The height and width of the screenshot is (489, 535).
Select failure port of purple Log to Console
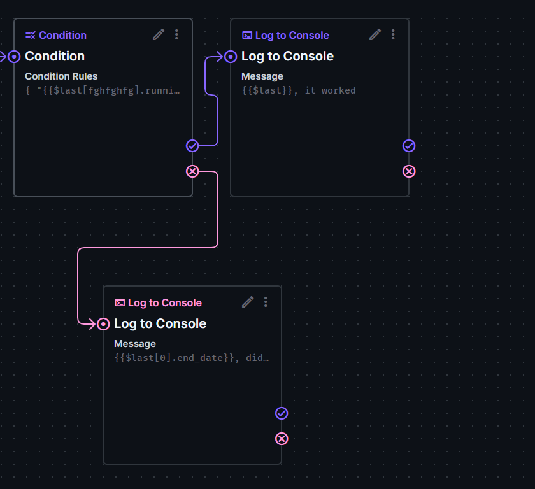[409, 171]
